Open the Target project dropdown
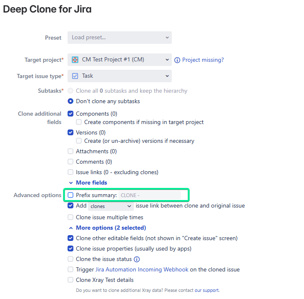This screenshot has height=299, width=304. 119,60
